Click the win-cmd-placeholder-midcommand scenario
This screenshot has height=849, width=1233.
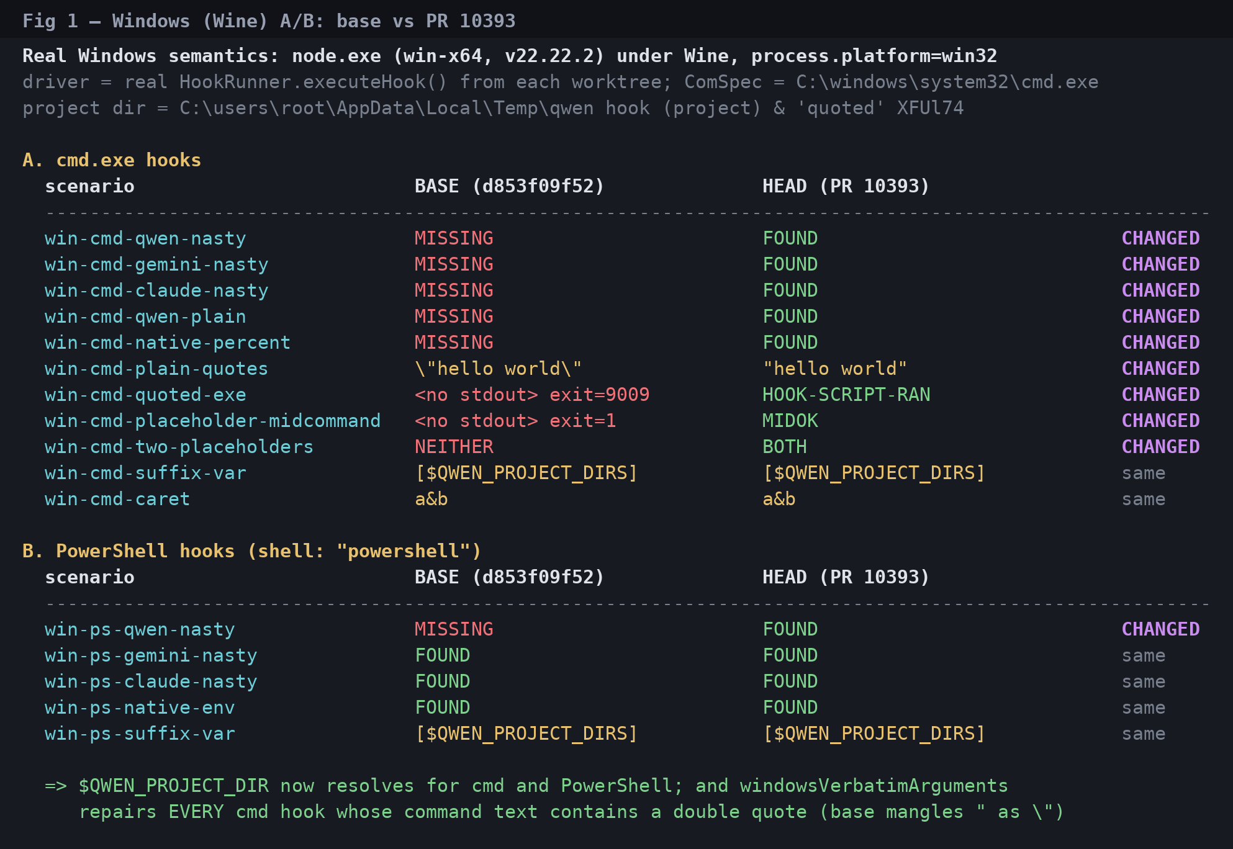pyautogui.click(x=212, y=421)
